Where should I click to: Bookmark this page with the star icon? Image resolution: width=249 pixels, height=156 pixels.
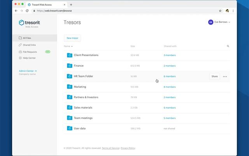220,11
